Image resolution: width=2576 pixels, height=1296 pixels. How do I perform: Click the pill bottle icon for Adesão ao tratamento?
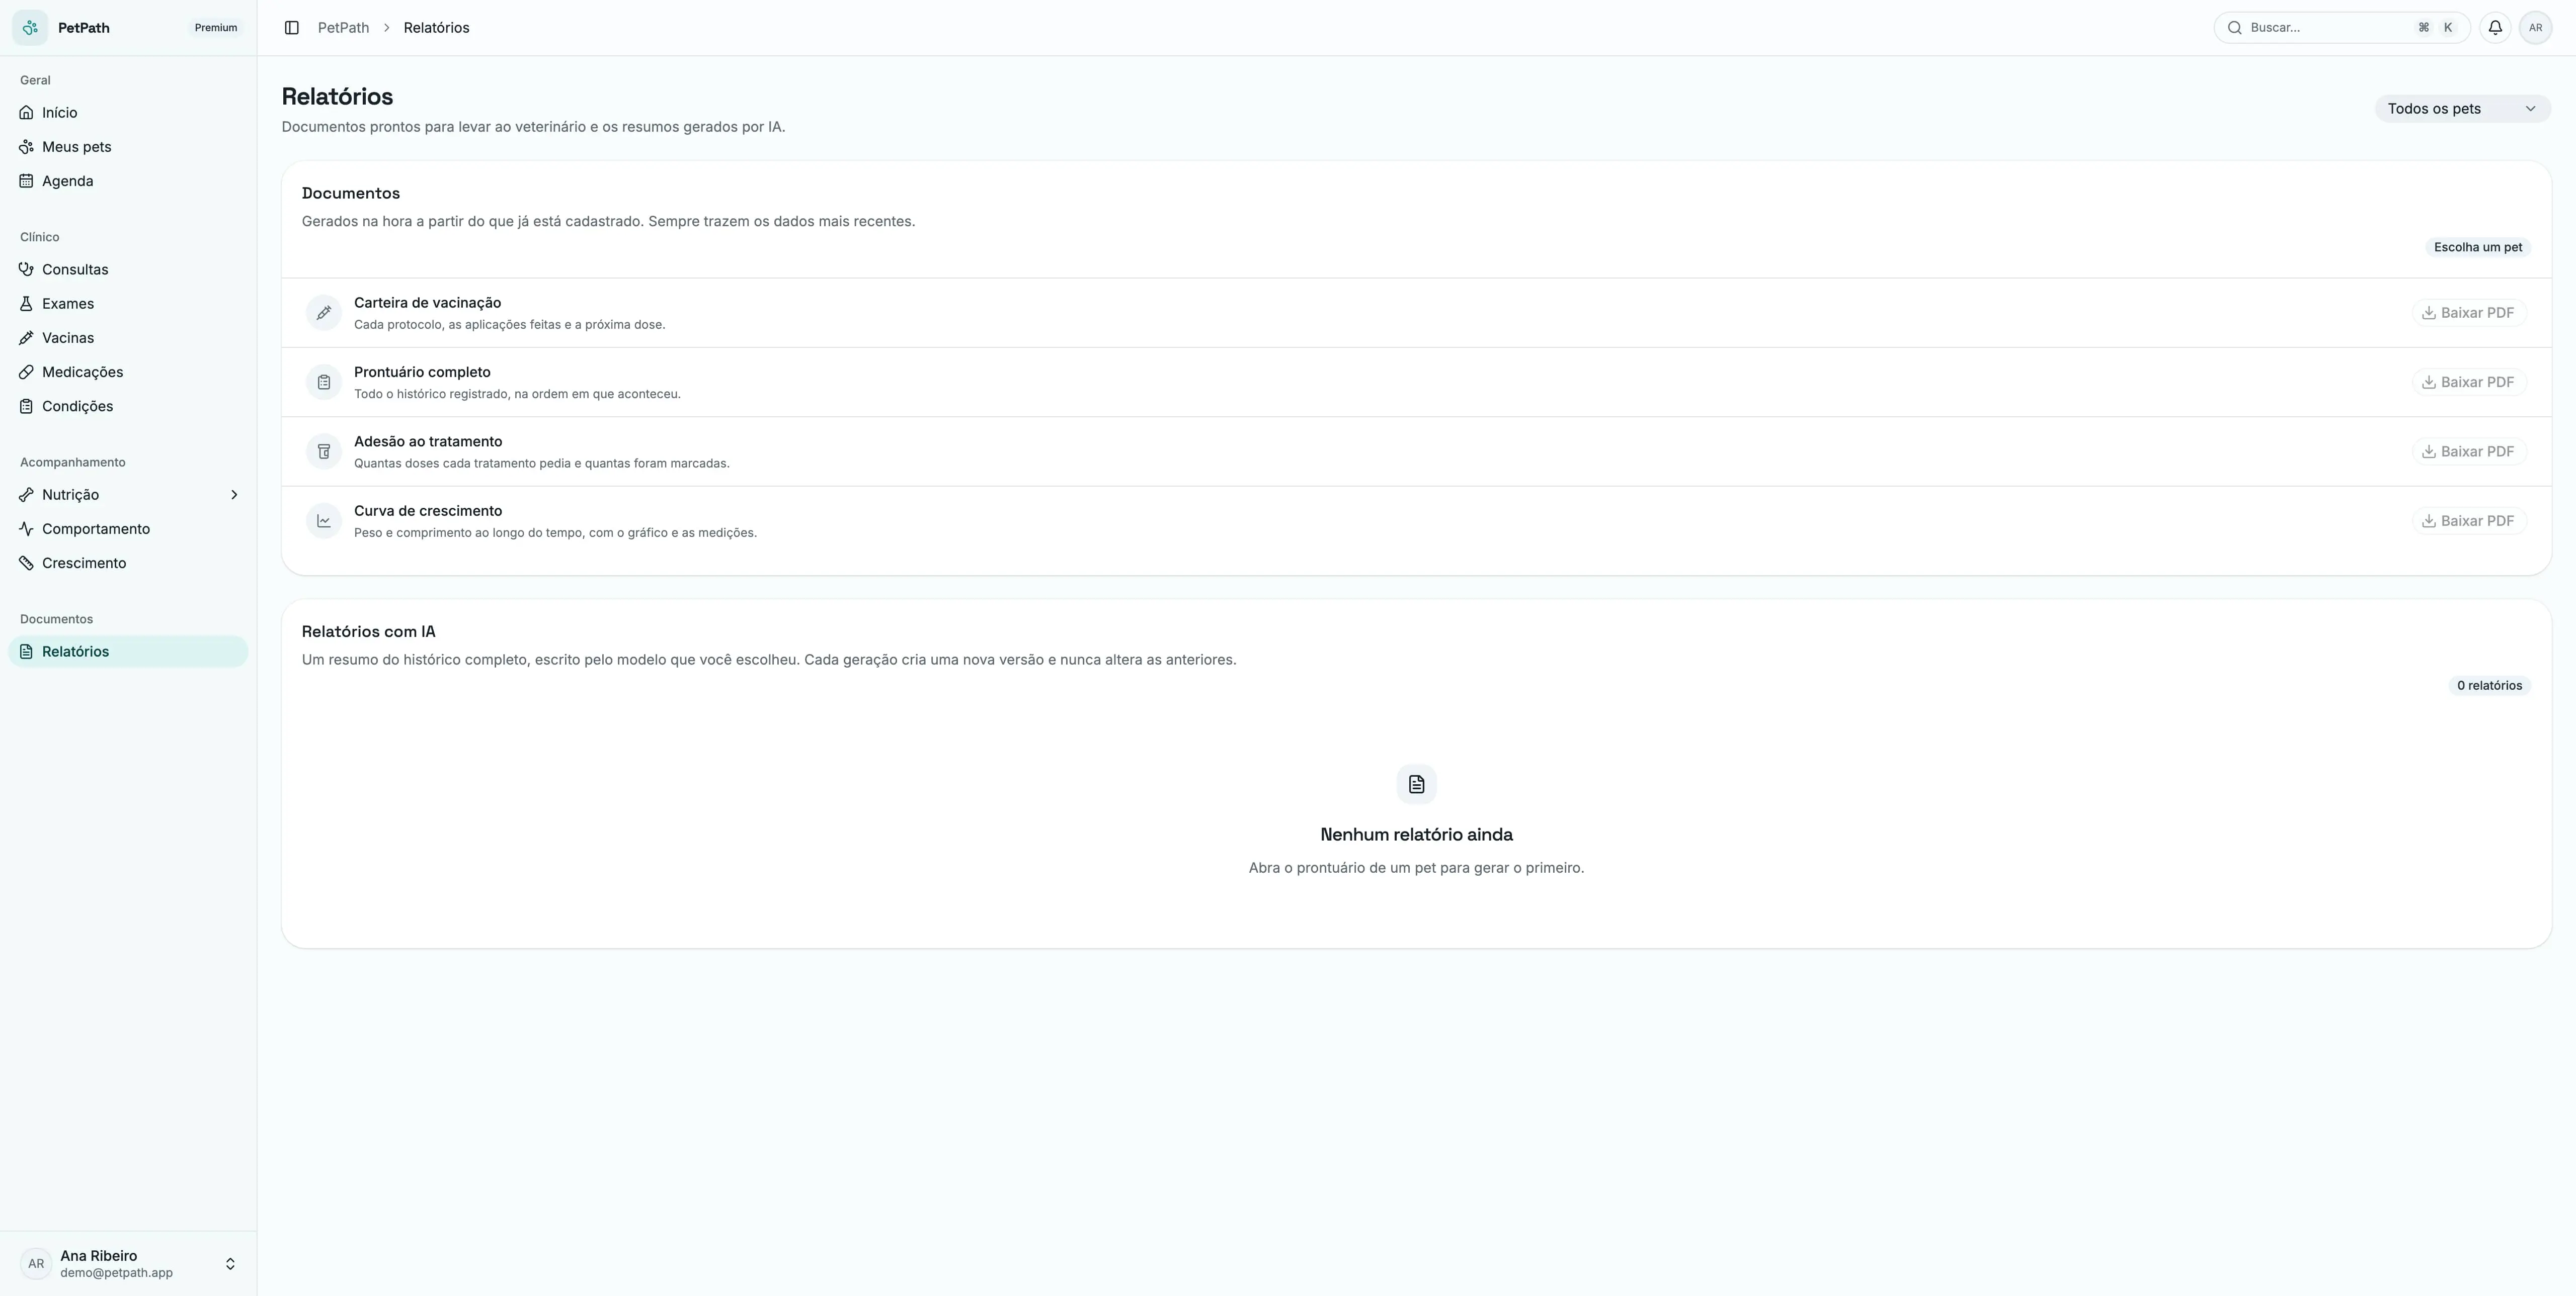point(324,451)
